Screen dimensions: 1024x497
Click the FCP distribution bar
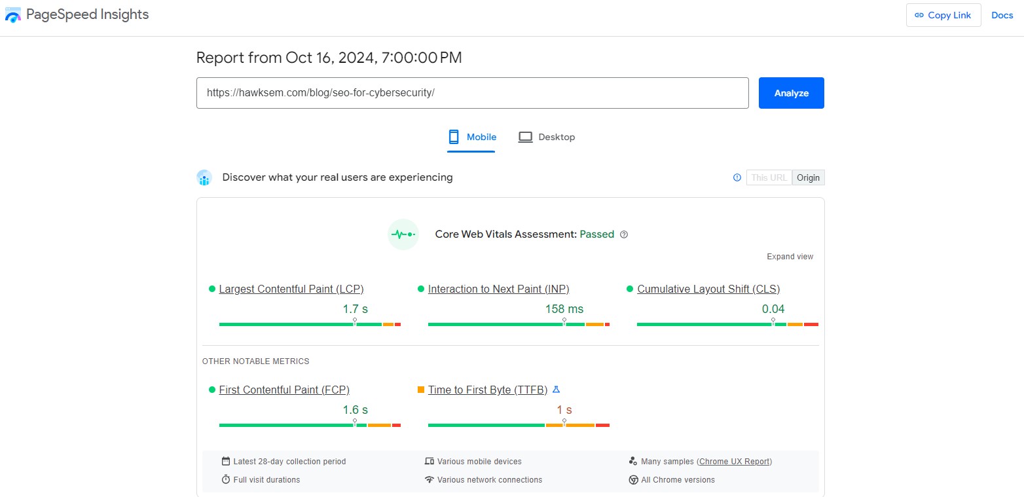(310, 425)
